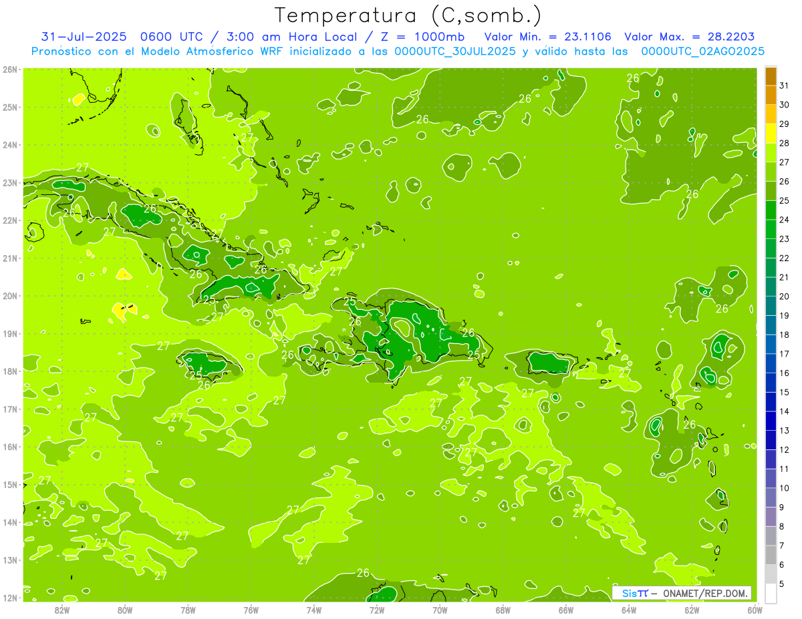Click the "12N" latitude axis label
The height and width of the screenshot is (619, 802).
[x=9, y=598]
